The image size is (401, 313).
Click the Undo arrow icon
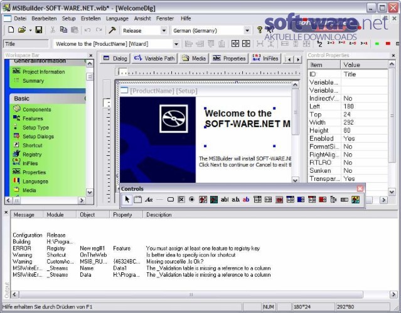coord(87,30)
